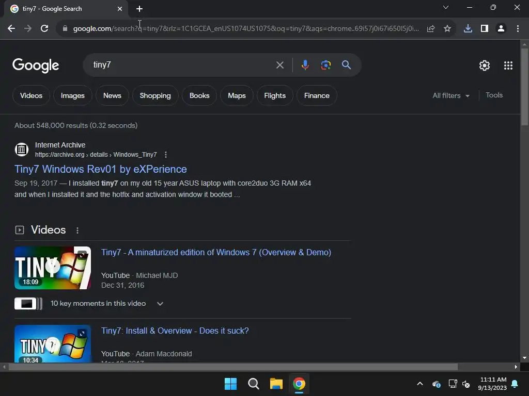Open archive.org Windows_Tiny7 URL breadcrumb

tap(96, 155)
